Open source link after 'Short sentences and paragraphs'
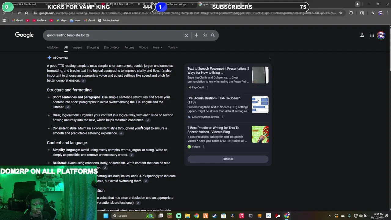The image size is (391, 220). point(68,107)
